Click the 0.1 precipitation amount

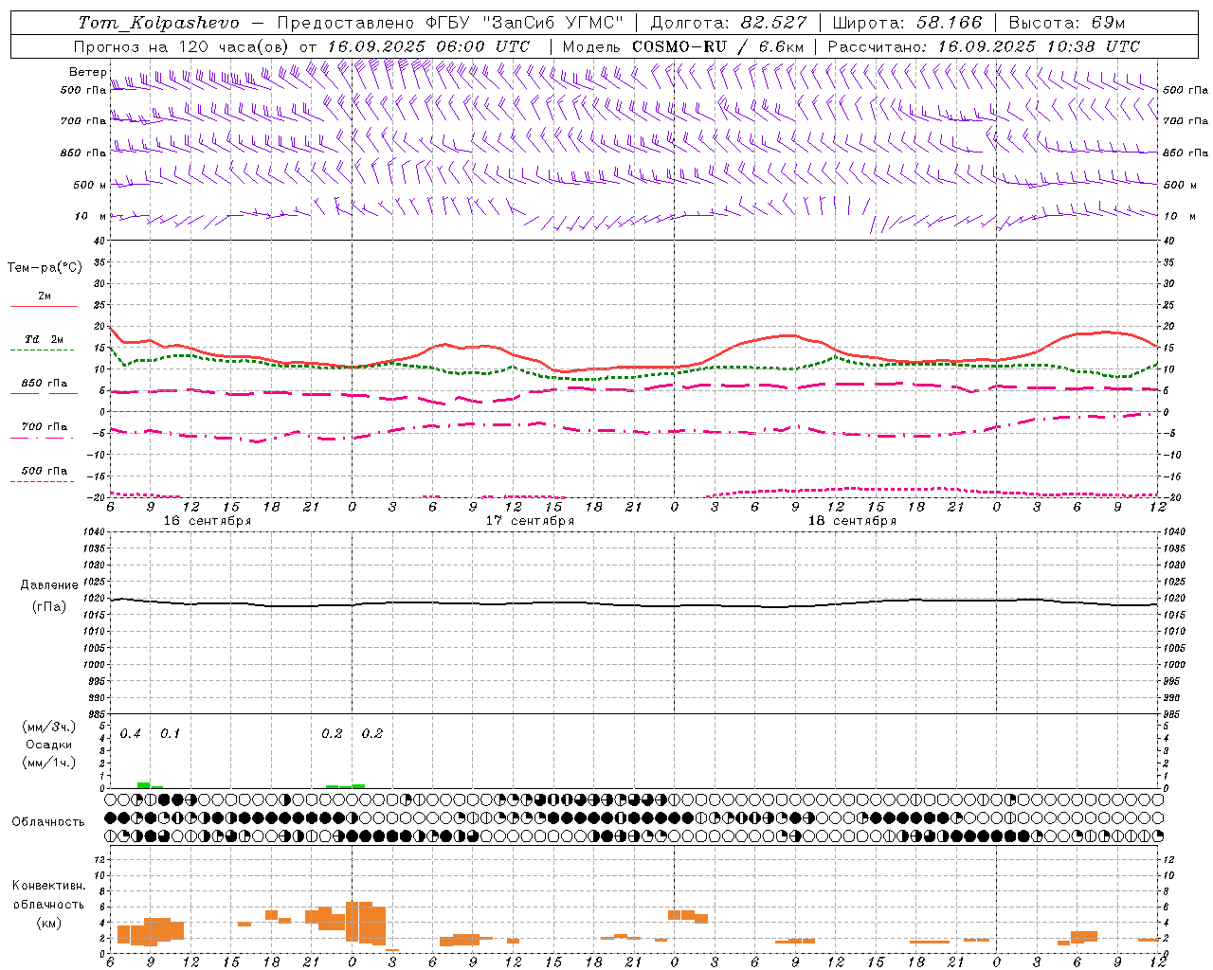[171, 734]
